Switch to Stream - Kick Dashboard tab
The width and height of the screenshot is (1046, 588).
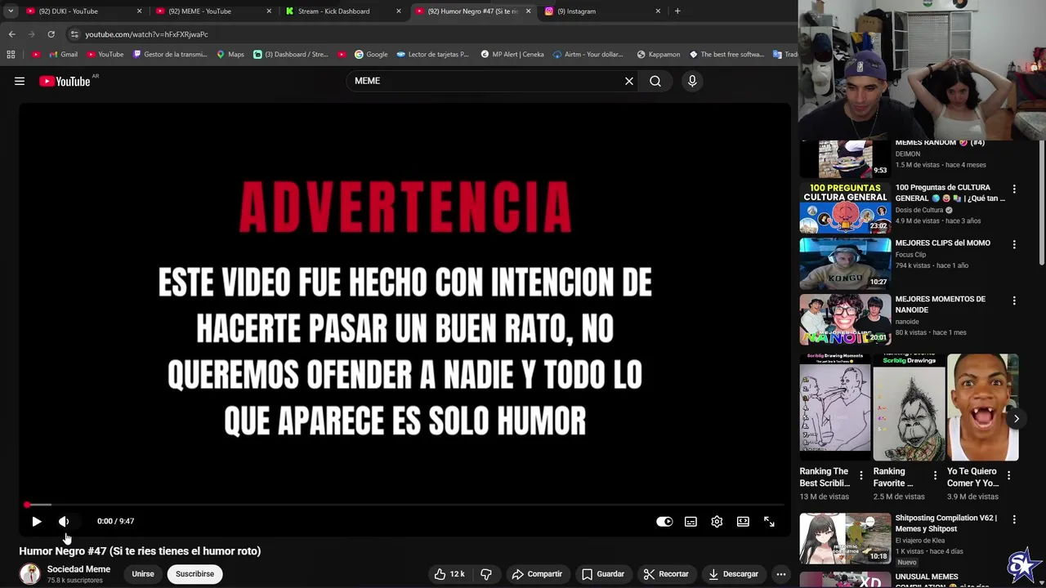click(x=343, y=11)
